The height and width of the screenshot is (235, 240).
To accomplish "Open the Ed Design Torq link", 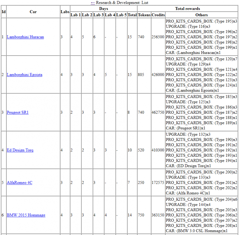I will click(x=20, y=150).
